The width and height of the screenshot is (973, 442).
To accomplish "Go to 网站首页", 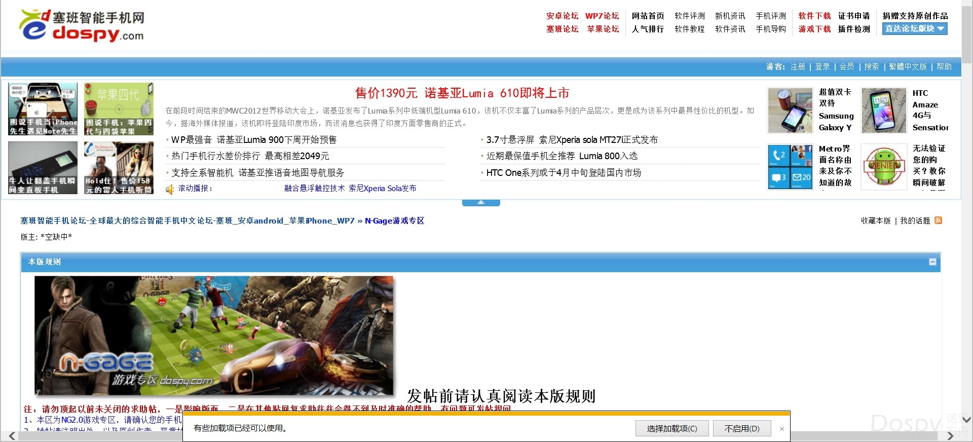I will click(648, 16).
